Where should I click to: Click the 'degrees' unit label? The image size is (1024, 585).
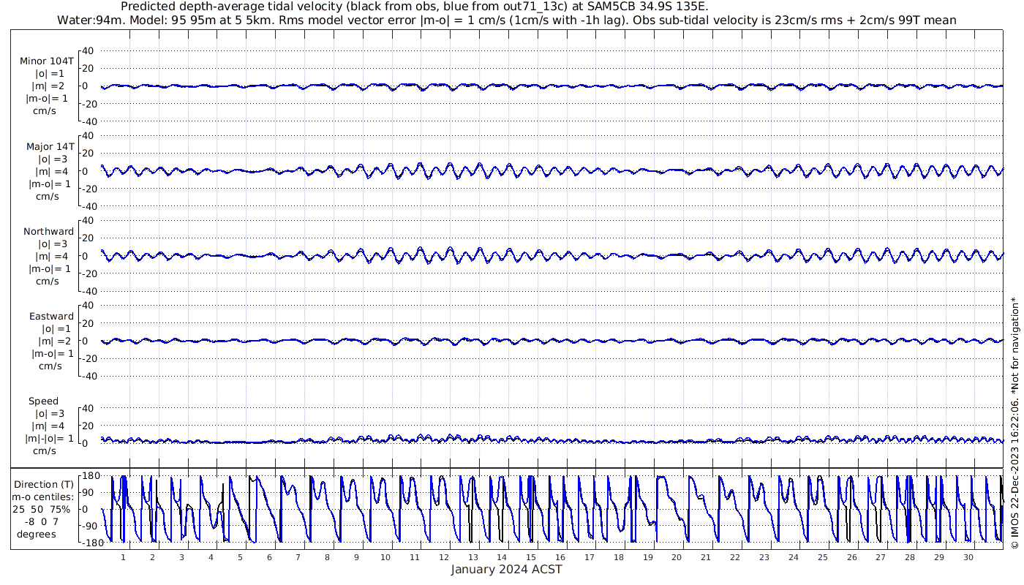pos(37,535)
